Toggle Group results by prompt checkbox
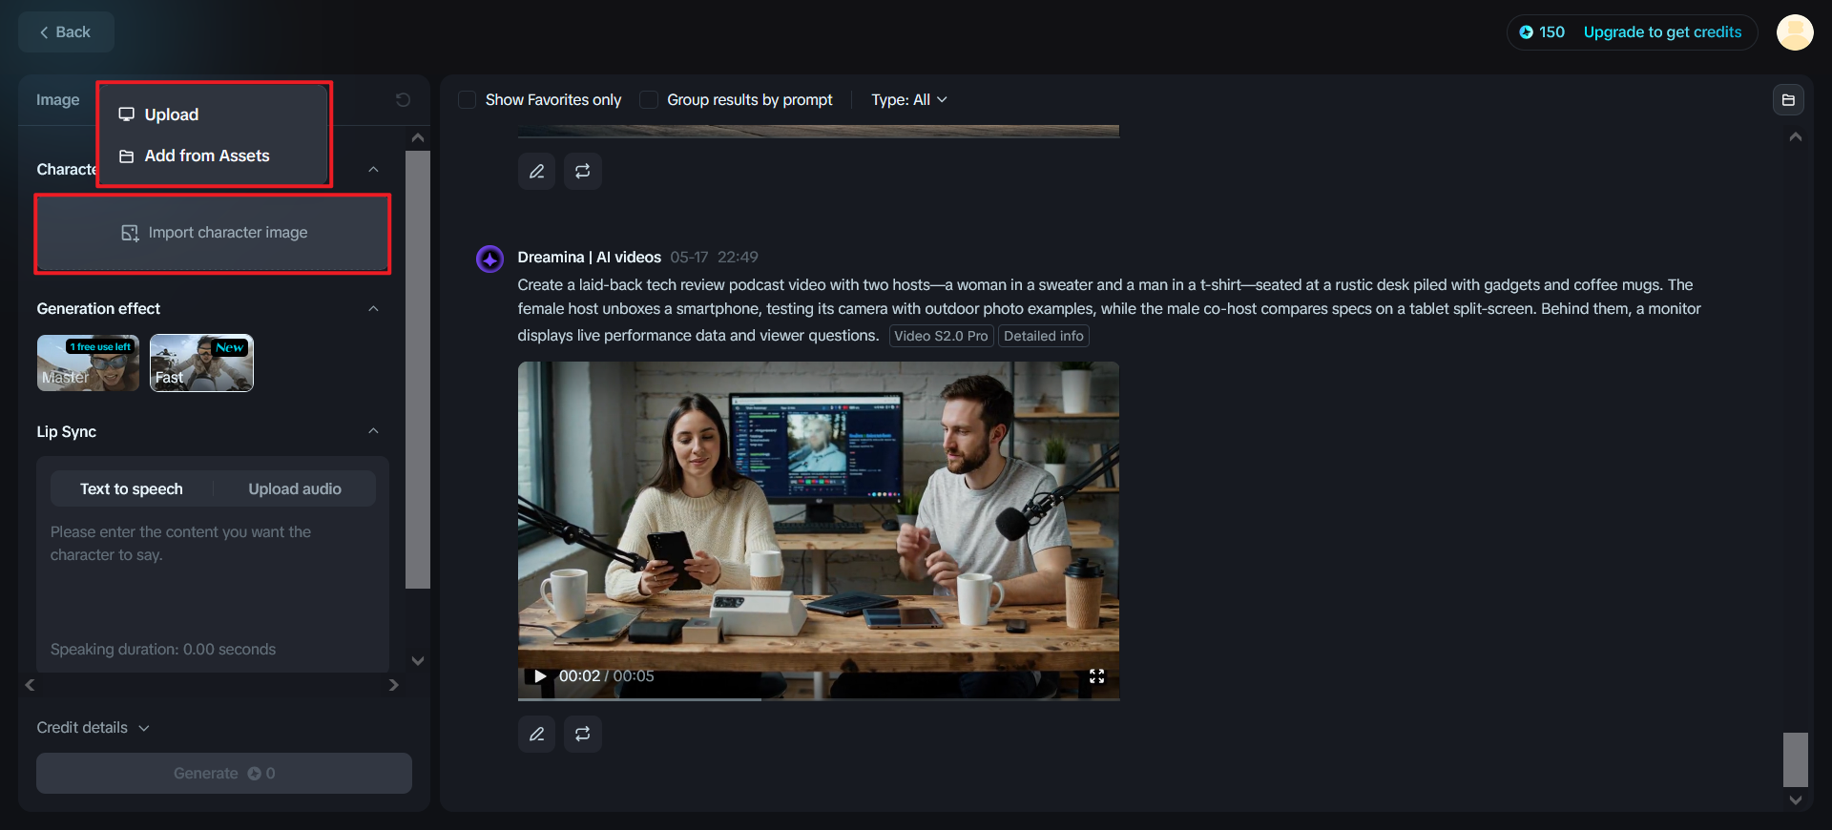The image size is (1832, 830). pyautogui.click(x=649, y=100)
